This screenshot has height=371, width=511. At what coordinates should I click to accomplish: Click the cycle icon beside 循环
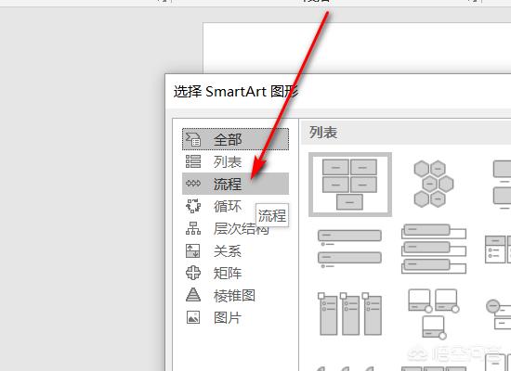pyautogui.click(x=193, y=206)
